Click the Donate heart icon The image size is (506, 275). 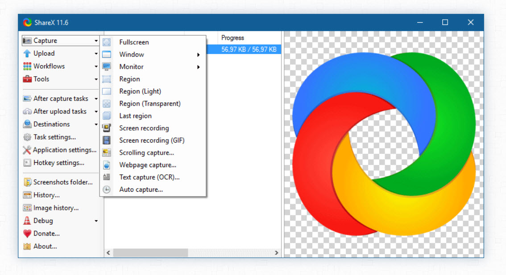tap(27, 234)
